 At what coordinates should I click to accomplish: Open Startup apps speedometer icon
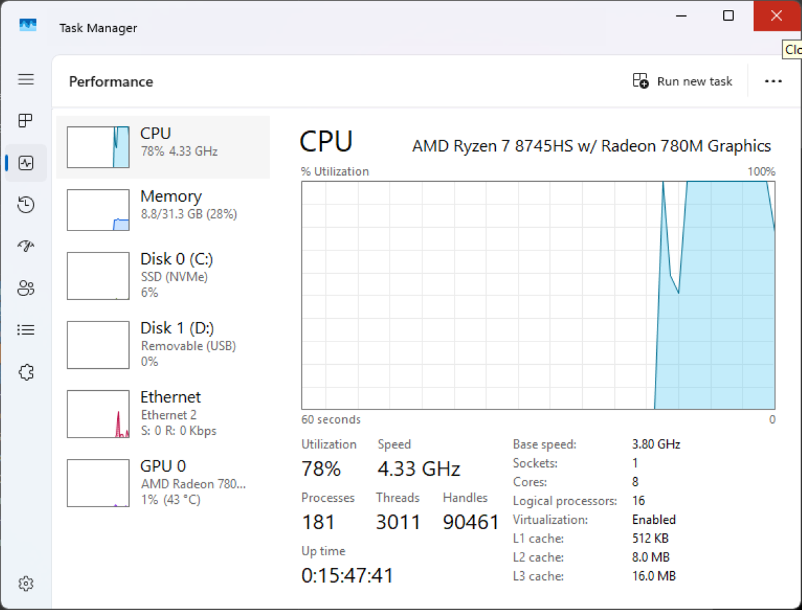(x=26, y=247)
